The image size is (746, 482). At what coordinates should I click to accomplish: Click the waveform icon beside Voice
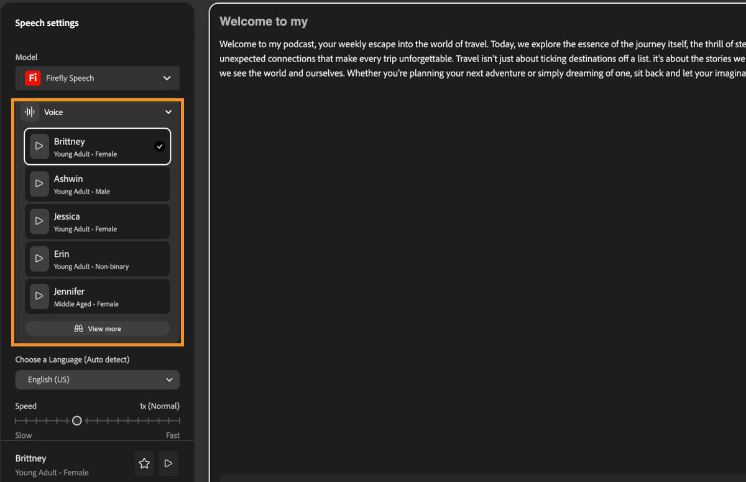tap(29, 112)
